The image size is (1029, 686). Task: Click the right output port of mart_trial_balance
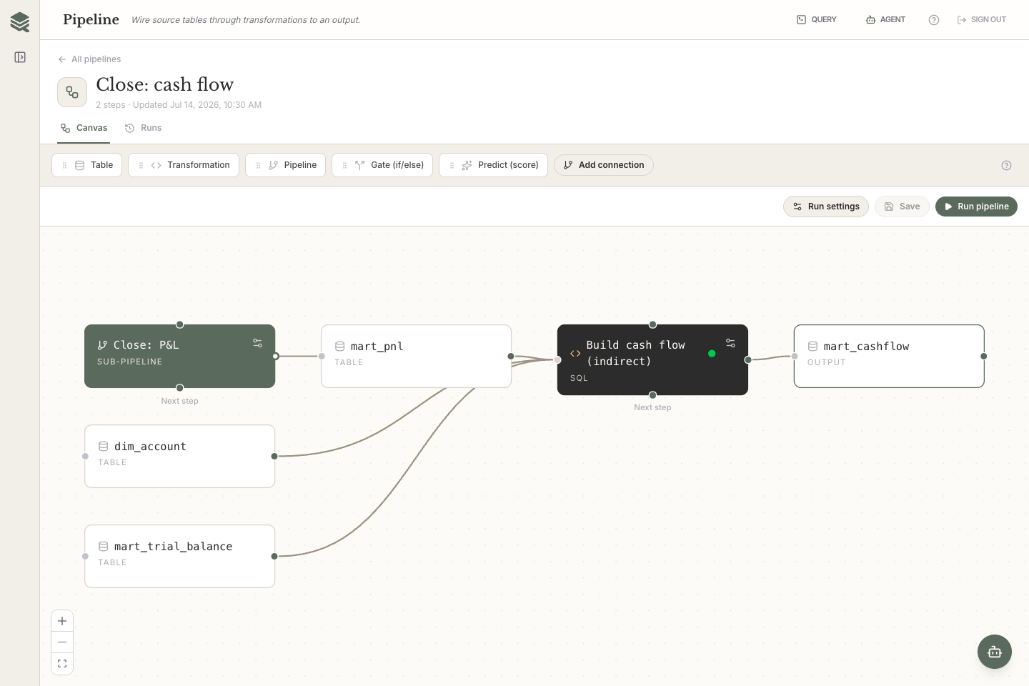pos(274,556)
